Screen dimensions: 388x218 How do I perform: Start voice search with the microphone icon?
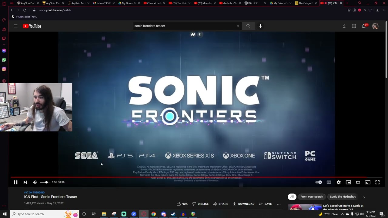260,26
